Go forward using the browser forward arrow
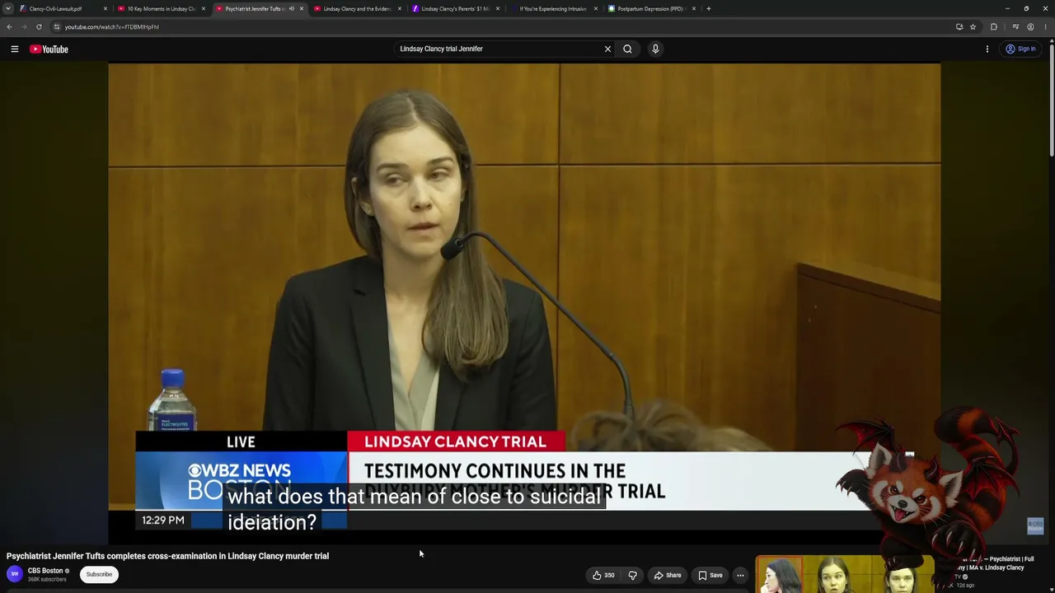Image resolution: width=1055 pixels, height=593 pixels. pyautogui.click(x=24, y=26)
